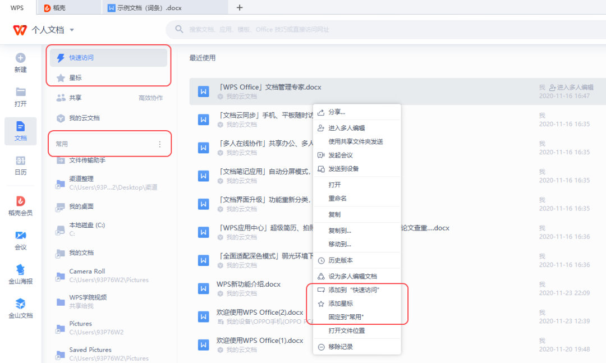The image size is (606, 363).
Task: Select 发起会议 from the context menu
Action: coord(357,155)
